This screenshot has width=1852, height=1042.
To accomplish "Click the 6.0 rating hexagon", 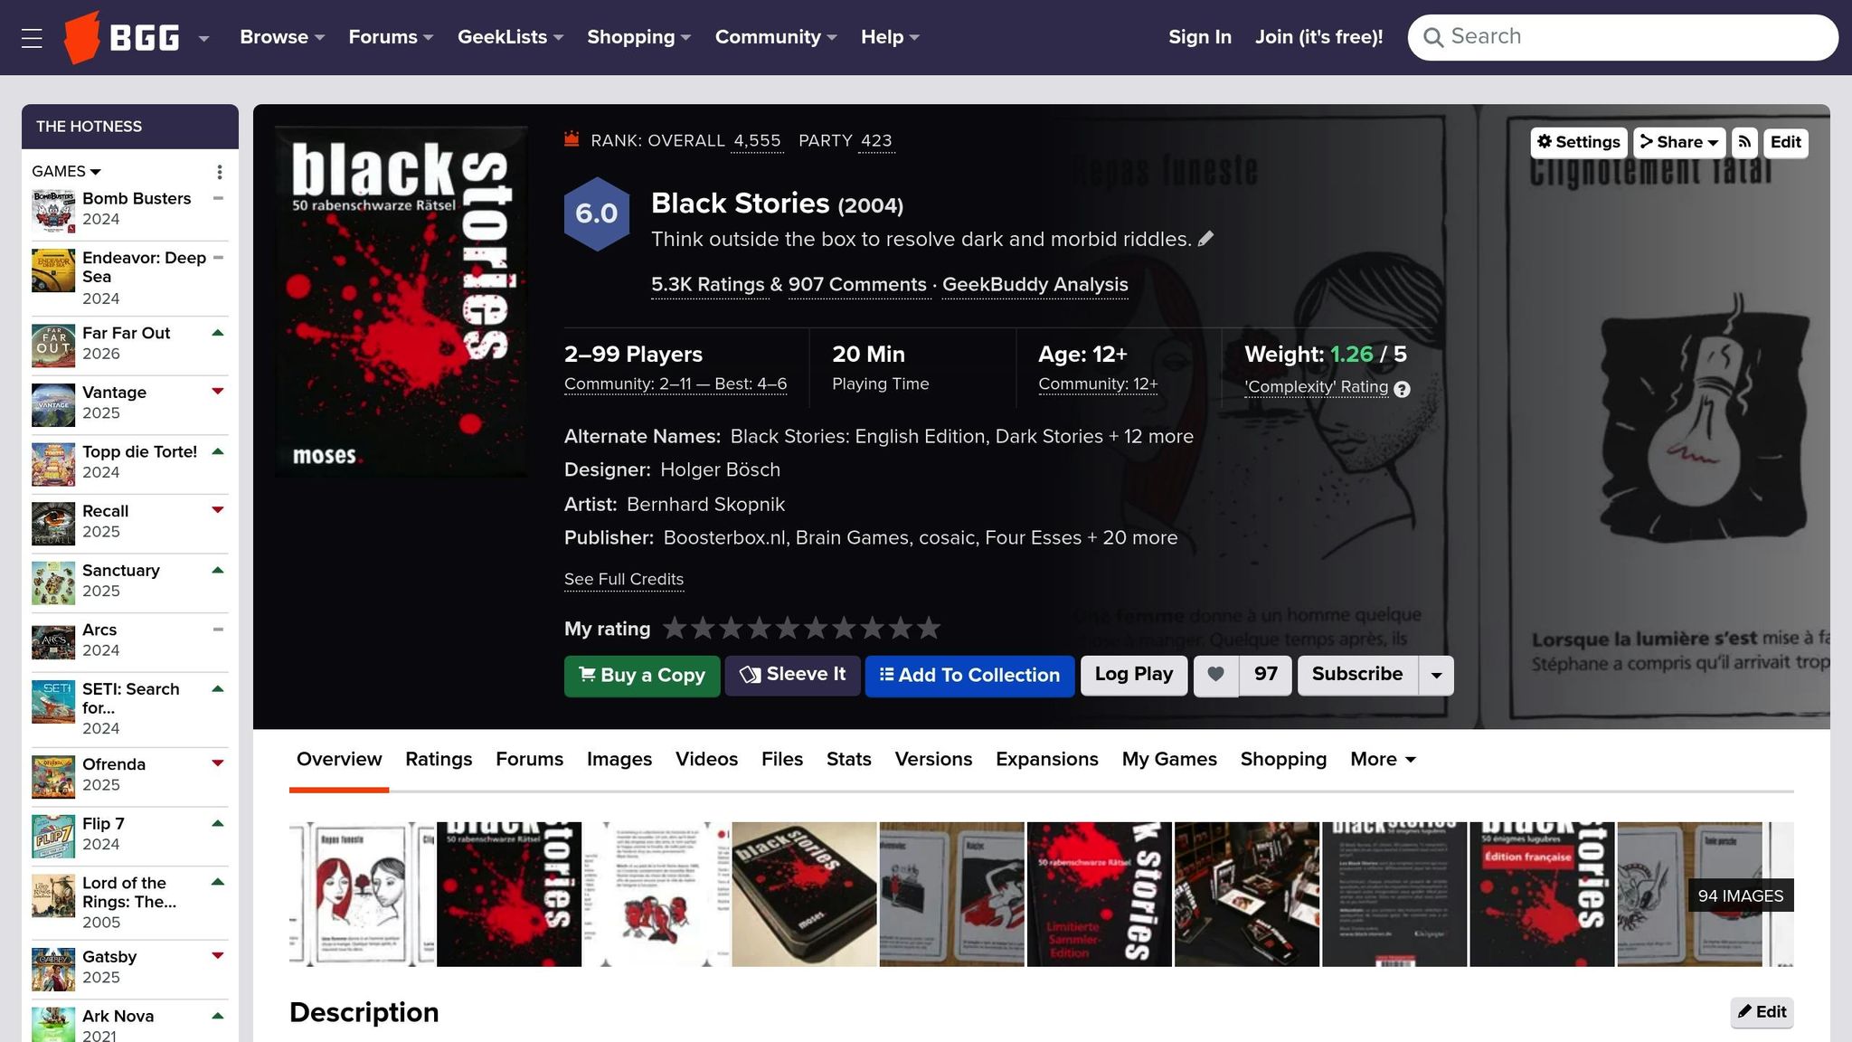I will tap(597, 213).
